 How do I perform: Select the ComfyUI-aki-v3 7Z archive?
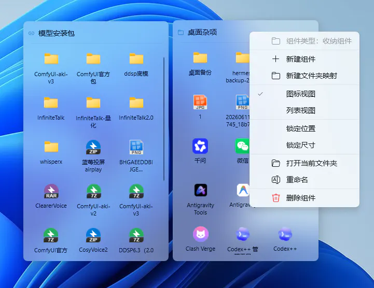136,192
